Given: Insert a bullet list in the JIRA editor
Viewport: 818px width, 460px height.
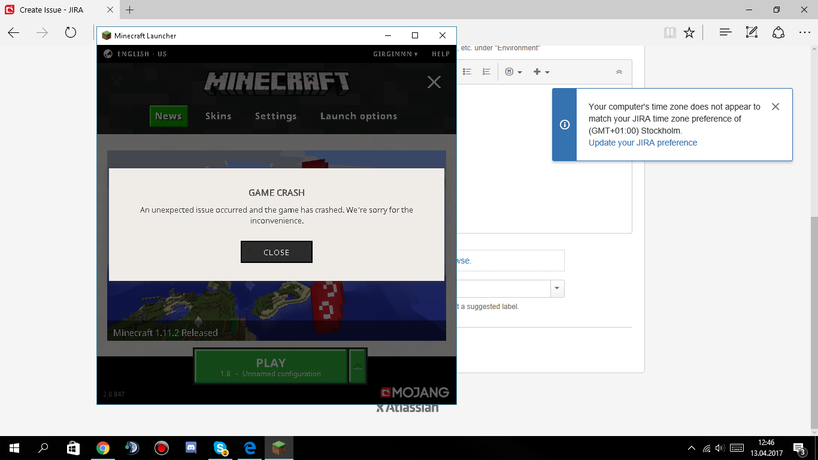Looking at the screenshot, I should (x=467, y=72).
